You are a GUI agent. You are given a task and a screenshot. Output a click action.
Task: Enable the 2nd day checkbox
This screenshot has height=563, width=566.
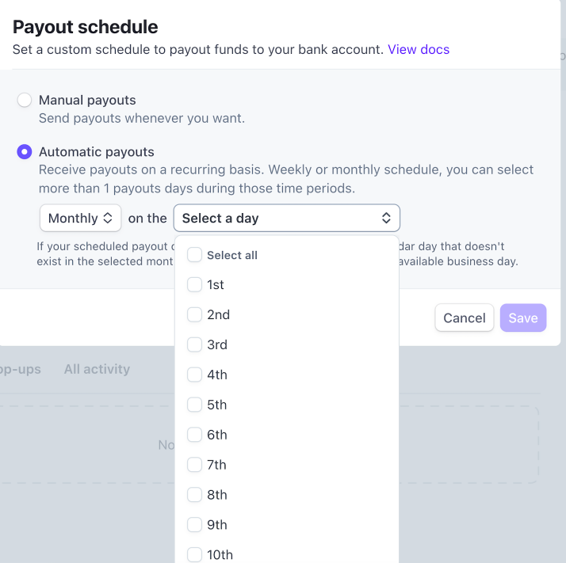click(195, 315)
